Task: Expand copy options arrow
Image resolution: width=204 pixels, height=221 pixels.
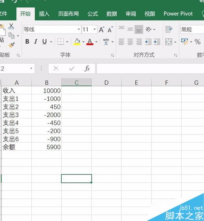Action: (18, 36)
